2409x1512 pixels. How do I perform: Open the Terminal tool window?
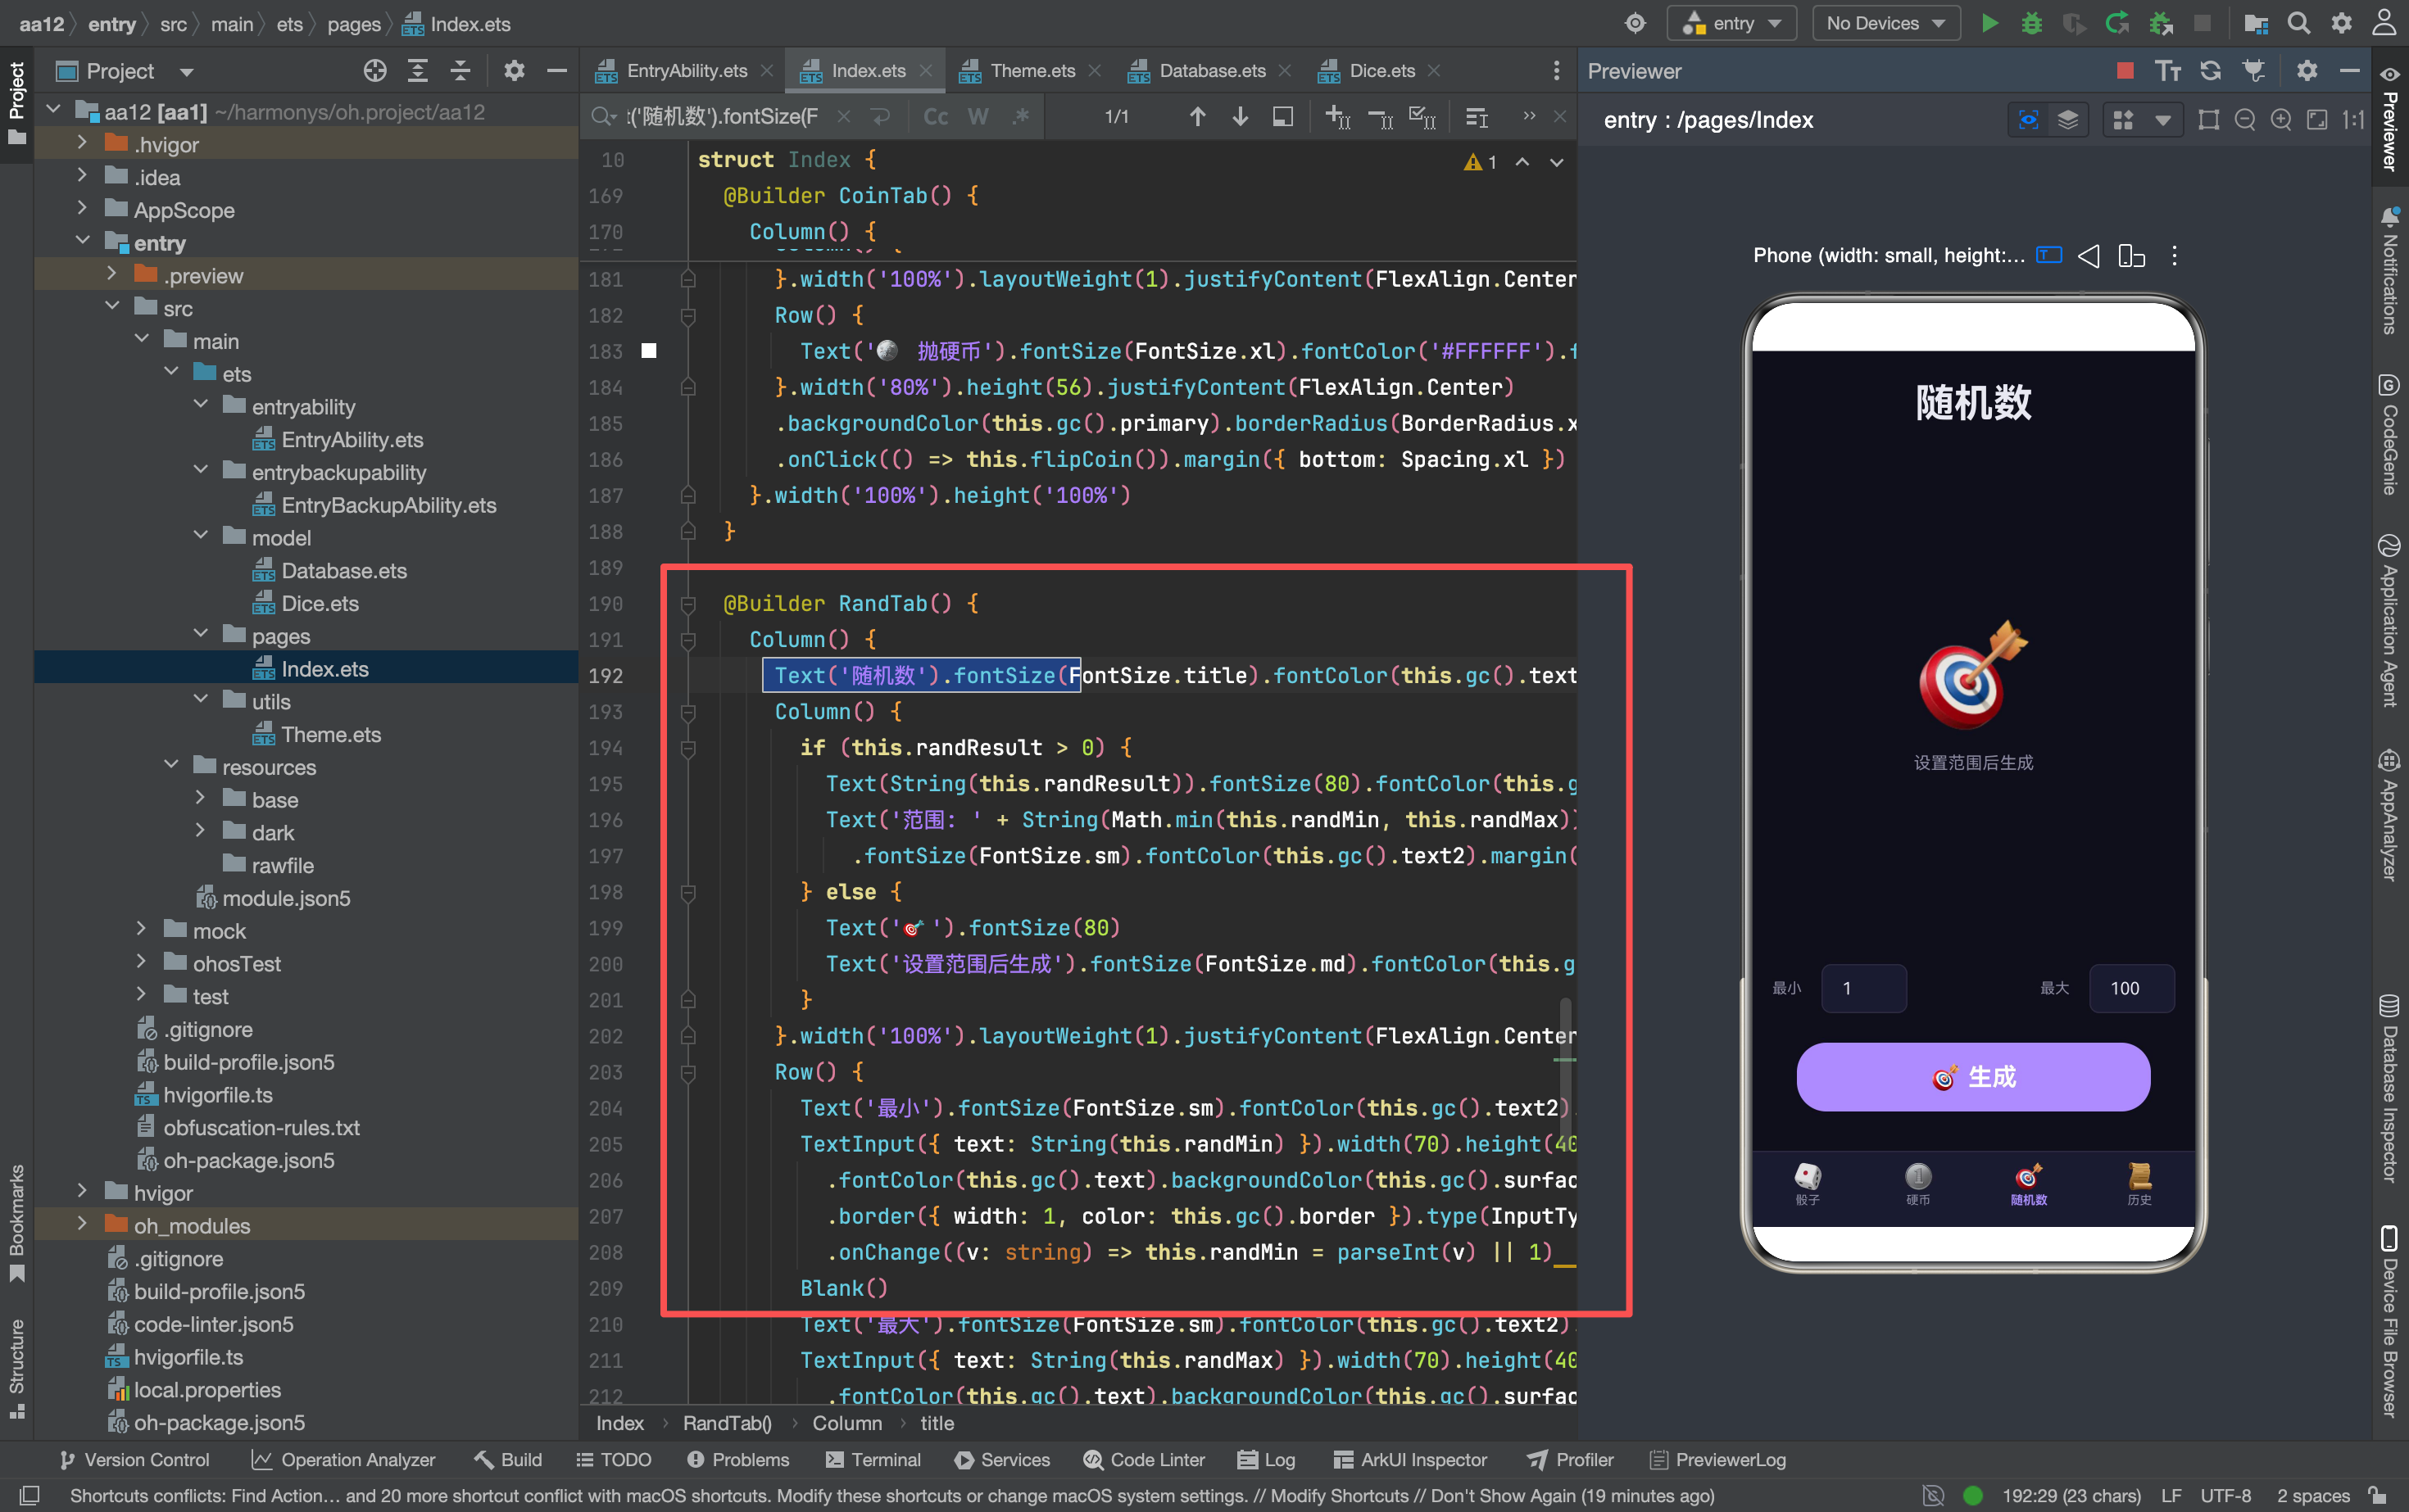click(x=873, y=1460)
